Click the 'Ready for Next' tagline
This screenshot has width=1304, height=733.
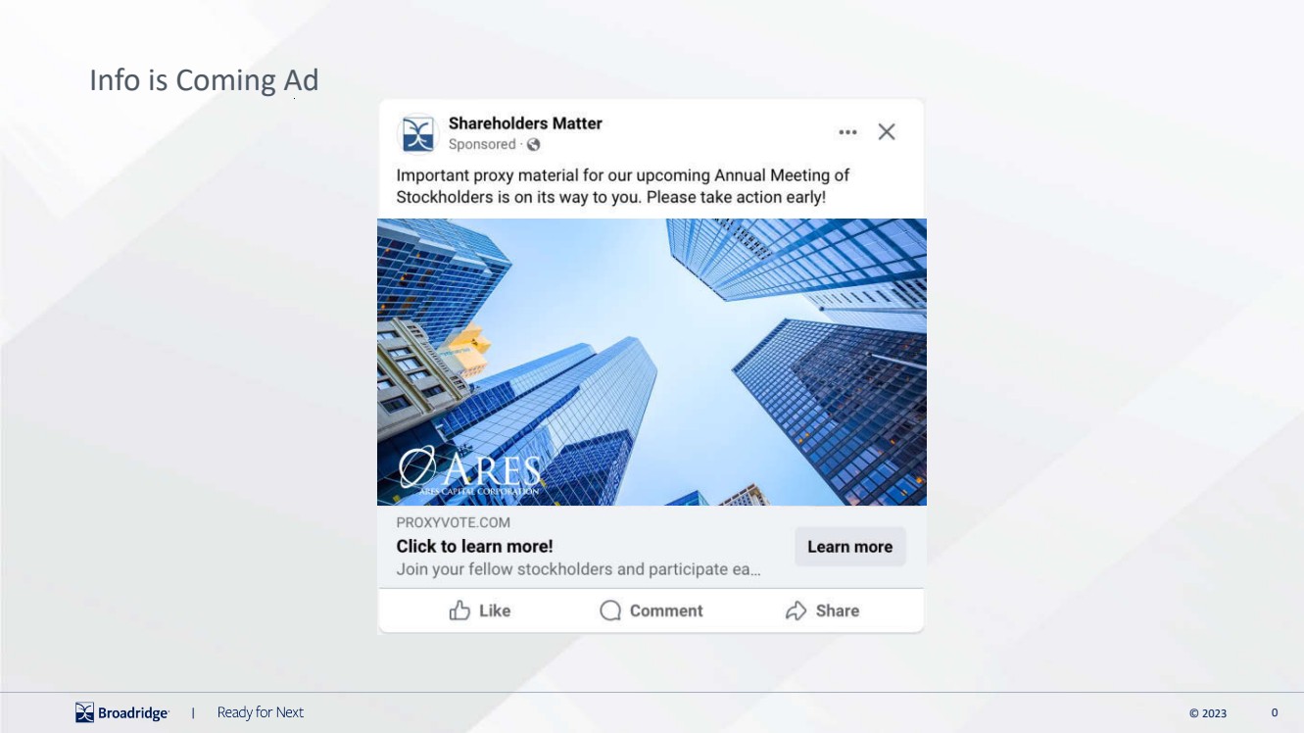point(261,712)
